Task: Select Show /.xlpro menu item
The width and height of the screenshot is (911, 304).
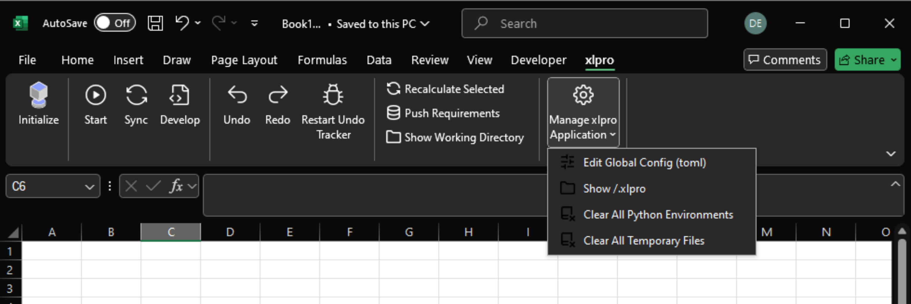Action: point(651,188)
